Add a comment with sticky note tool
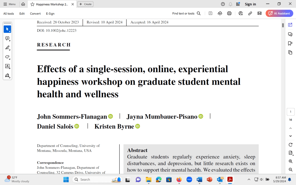Viewport: 296px width, 185px height. (7, 38)
